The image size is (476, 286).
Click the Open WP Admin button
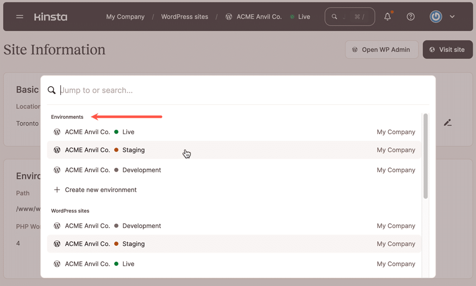point(381,49)
